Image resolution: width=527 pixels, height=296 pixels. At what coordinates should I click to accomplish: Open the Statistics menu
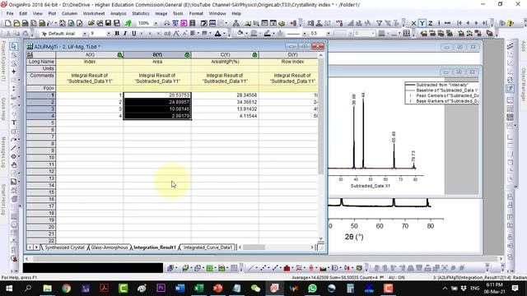pos(141,13)
